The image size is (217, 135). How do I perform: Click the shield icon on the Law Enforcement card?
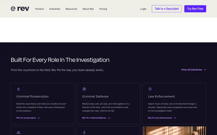coord(150,89)
